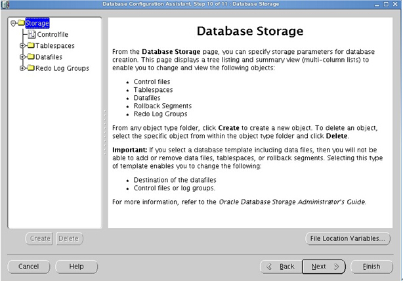This screenshot has width=403, height=283.
Task: Expand the Tablespaces tree node
Action: [x=22, y=46]
